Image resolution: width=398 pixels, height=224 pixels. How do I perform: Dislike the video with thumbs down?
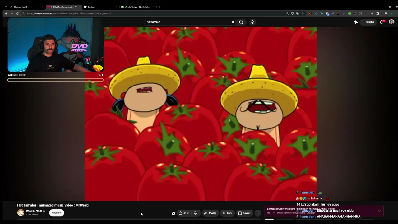tap(196, 213)
